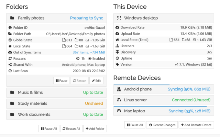Click the share icon next to Shared With
The height and width of the screenshot is (137, 220).
pyautogui.click(x=10, y=65)
